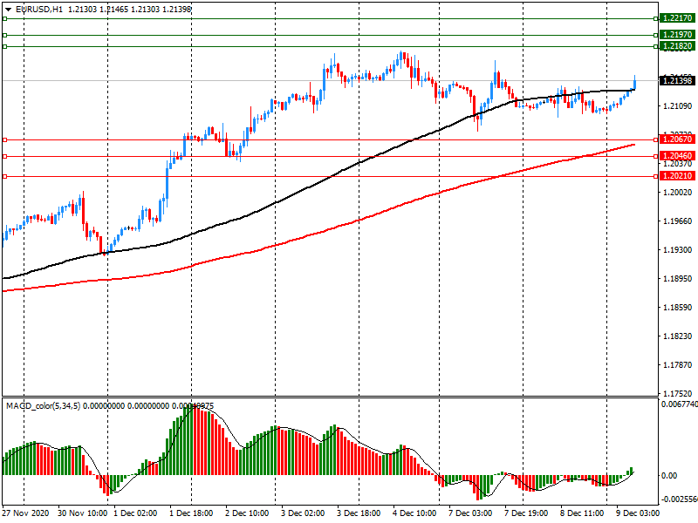698x523 pixels.
Task: Select left handle of the 1.21820 green line
Action: [4, 46]
